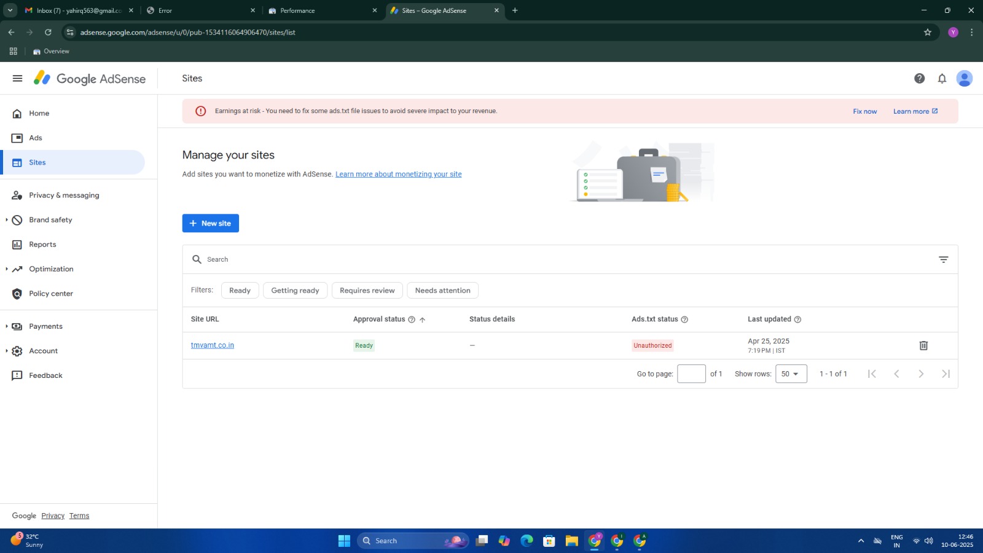Sort by Approval status arrow
Viewport: 983px width, 553px height.
422,320
